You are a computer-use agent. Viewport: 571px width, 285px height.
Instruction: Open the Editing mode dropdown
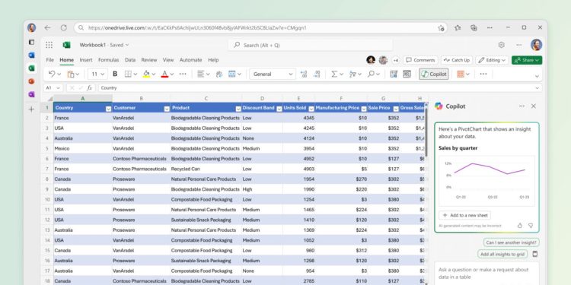[x=492, y=60]
